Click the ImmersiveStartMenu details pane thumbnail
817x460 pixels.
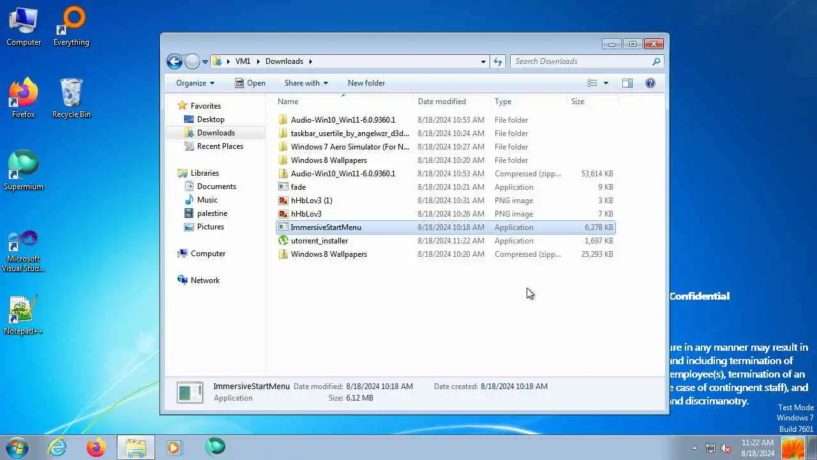point(190,392)
